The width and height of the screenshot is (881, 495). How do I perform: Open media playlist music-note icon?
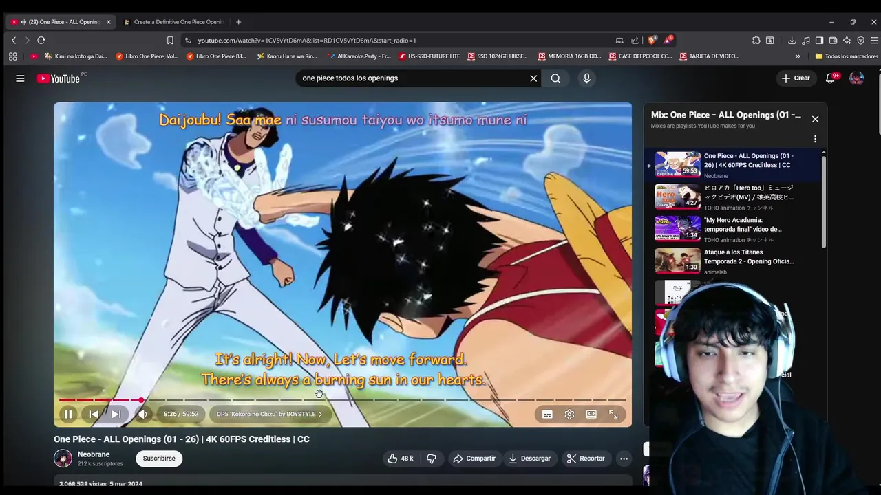805,41
